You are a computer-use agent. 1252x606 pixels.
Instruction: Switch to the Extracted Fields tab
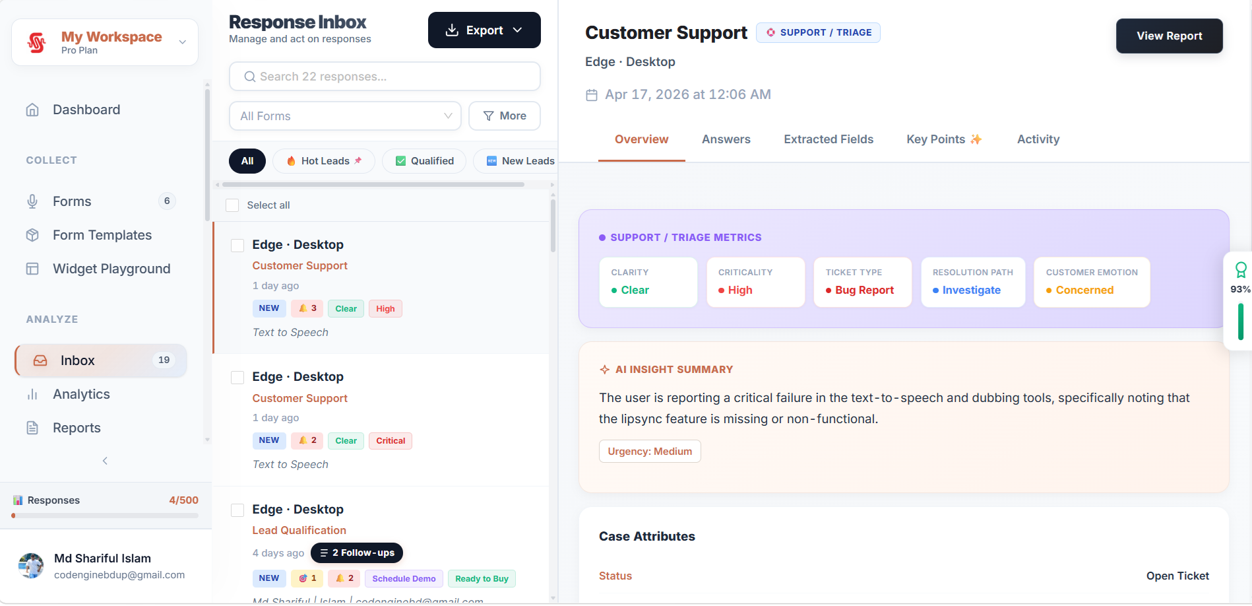click(828, 139)
